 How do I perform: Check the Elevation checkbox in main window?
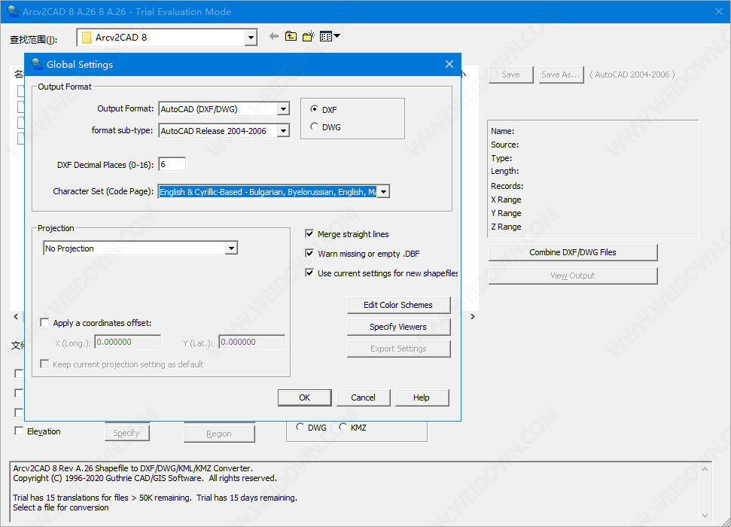(x=19, y=431)
